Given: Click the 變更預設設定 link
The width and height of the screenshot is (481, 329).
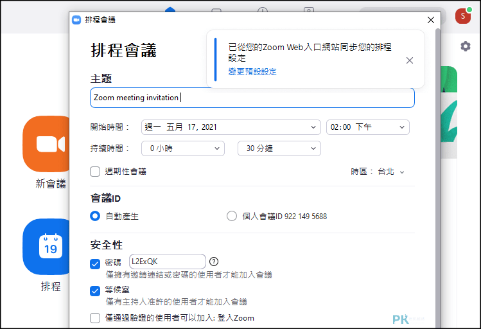Looking at the screenshot, I should coord(252,72).
